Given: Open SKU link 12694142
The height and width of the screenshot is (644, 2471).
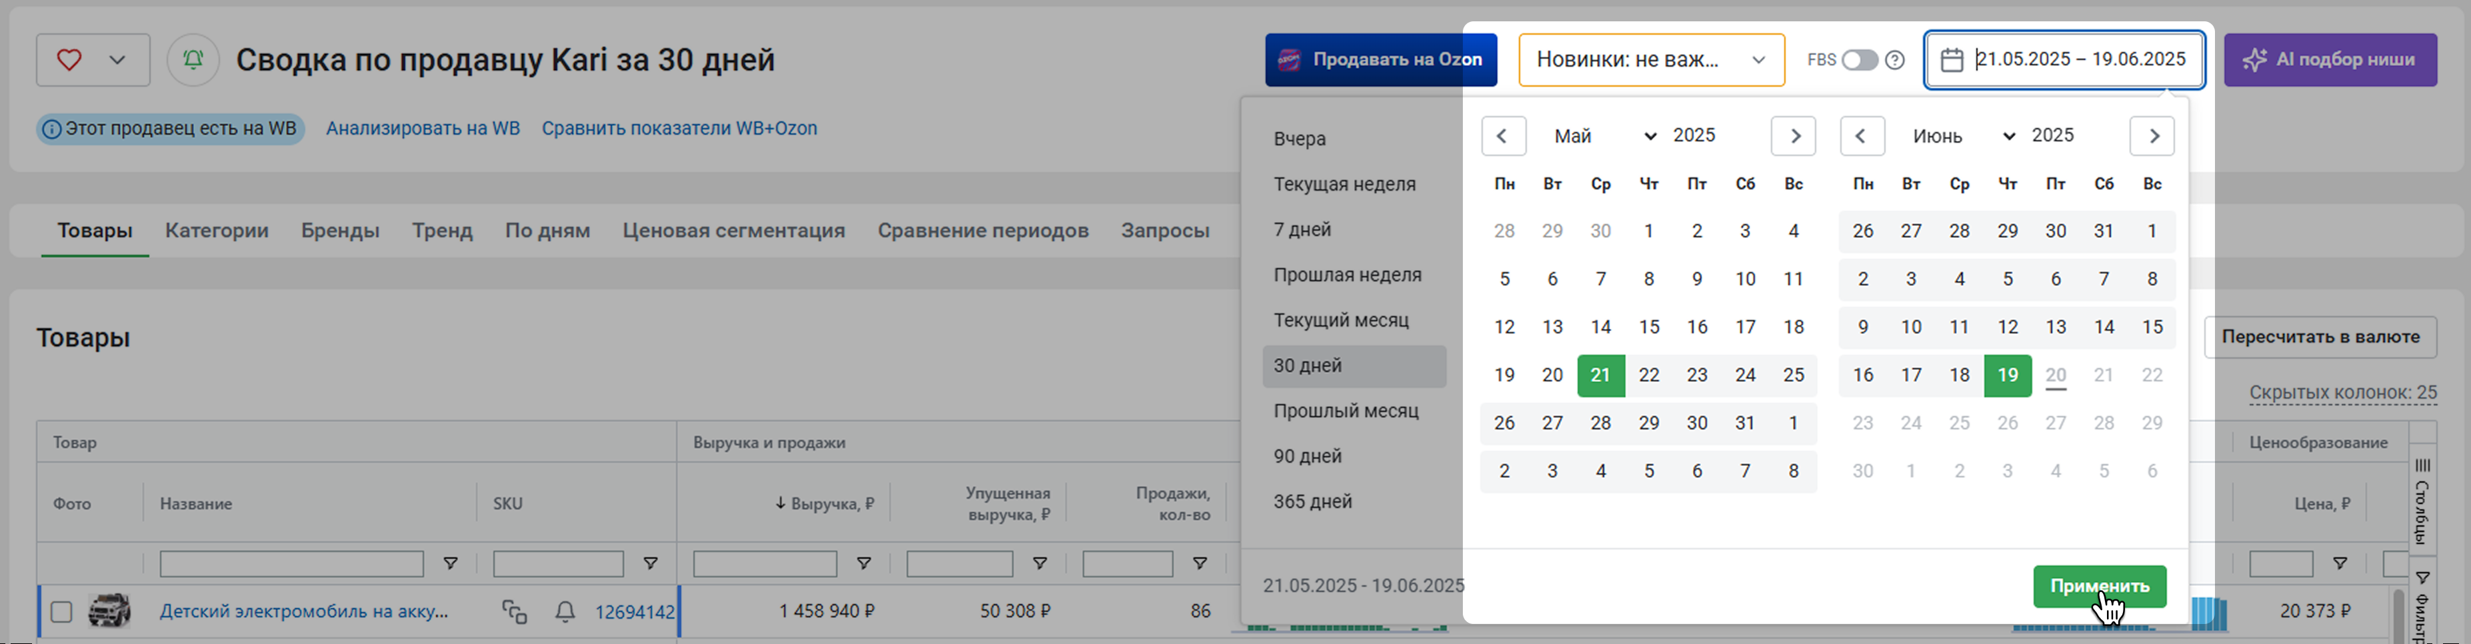Looking at the screenshot, I should click(x=635, y=611).
